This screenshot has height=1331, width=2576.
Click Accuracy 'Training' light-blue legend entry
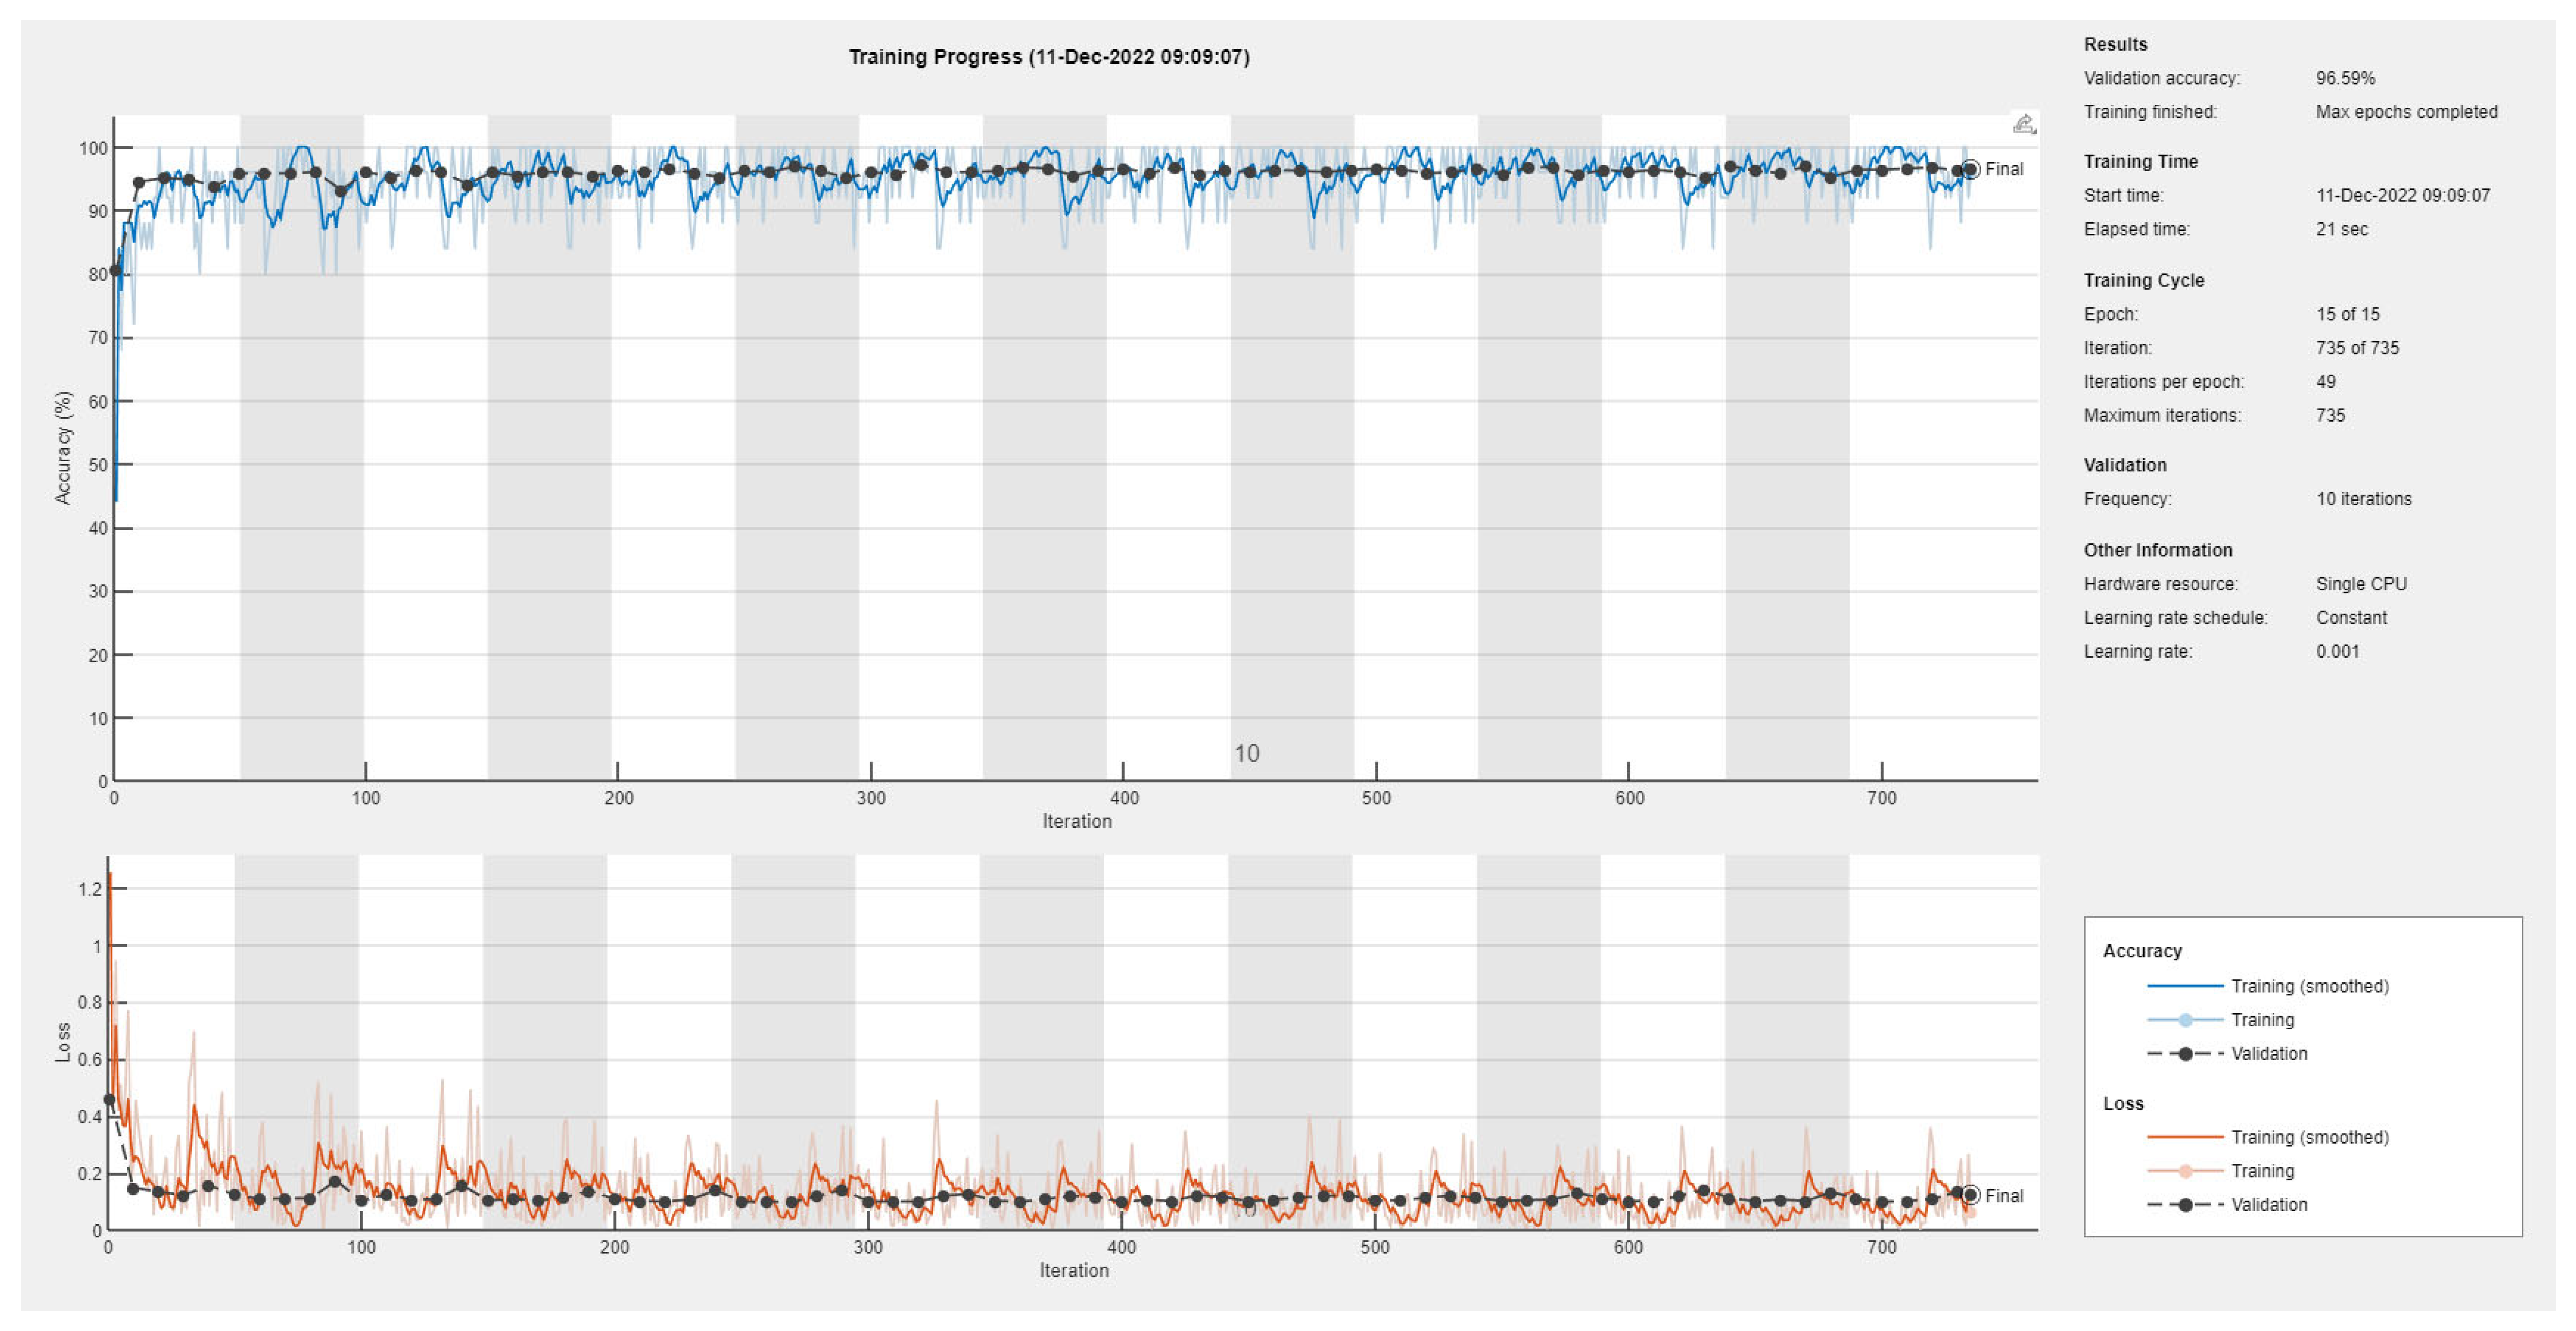click(x=2220, y=1020)
